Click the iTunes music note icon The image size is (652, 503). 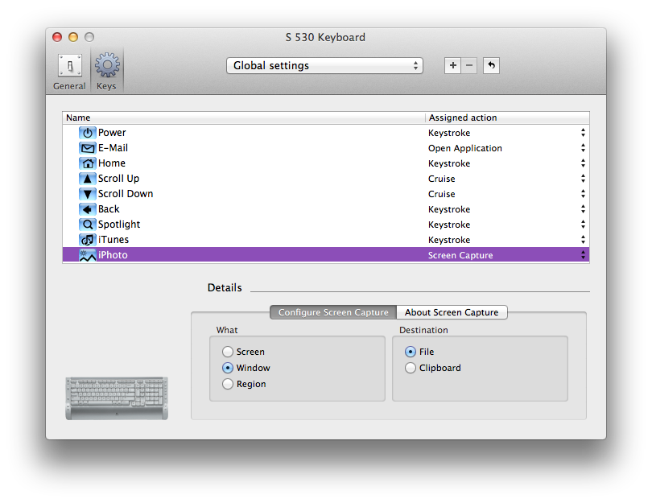tap(87, 240)
